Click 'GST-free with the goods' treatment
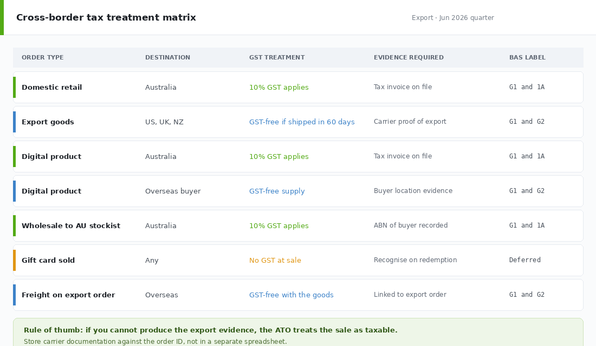The image size is (596, 346). pyautogui.click(x=291, y=295)
